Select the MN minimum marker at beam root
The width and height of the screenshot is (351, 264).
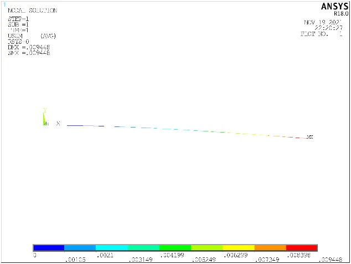click(x=47, y=124)
